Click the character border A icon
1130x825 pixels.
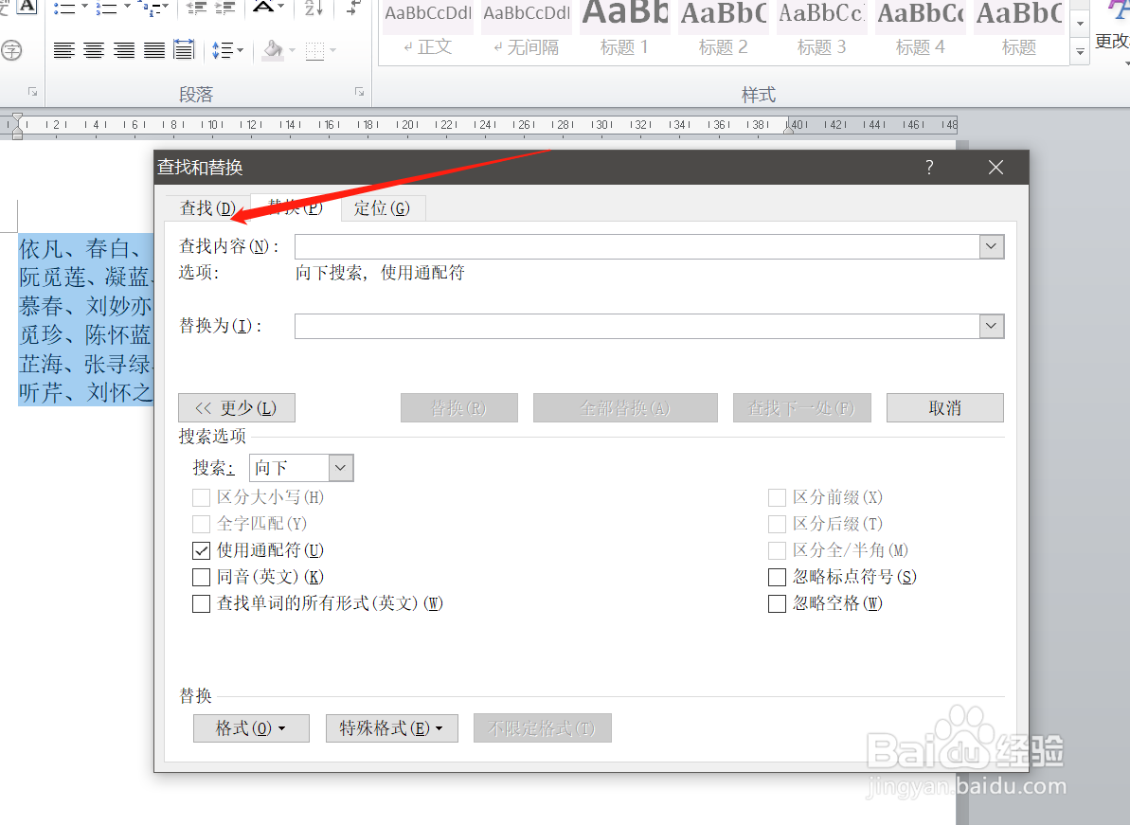click(x=26, y=7)
